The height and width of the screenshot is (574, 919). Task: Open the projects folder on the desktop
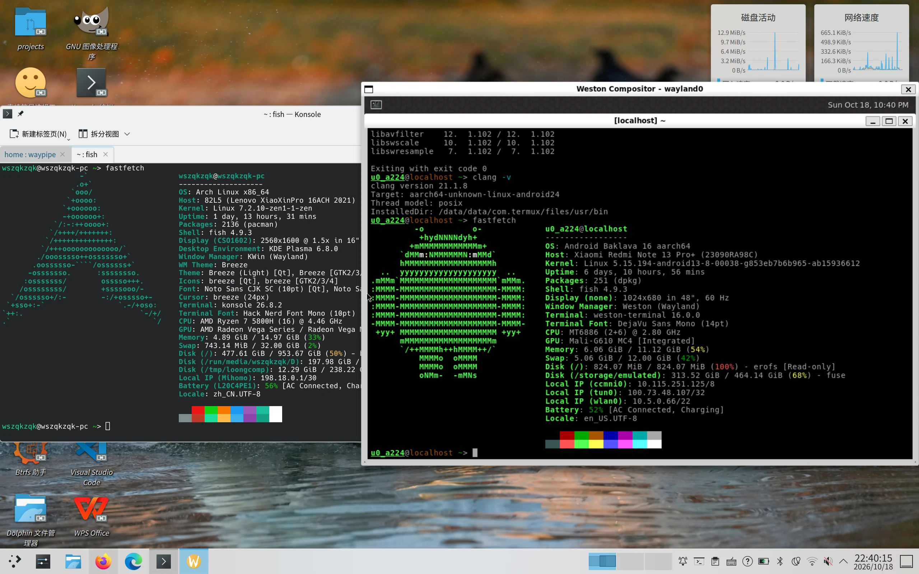coord(31,29)
